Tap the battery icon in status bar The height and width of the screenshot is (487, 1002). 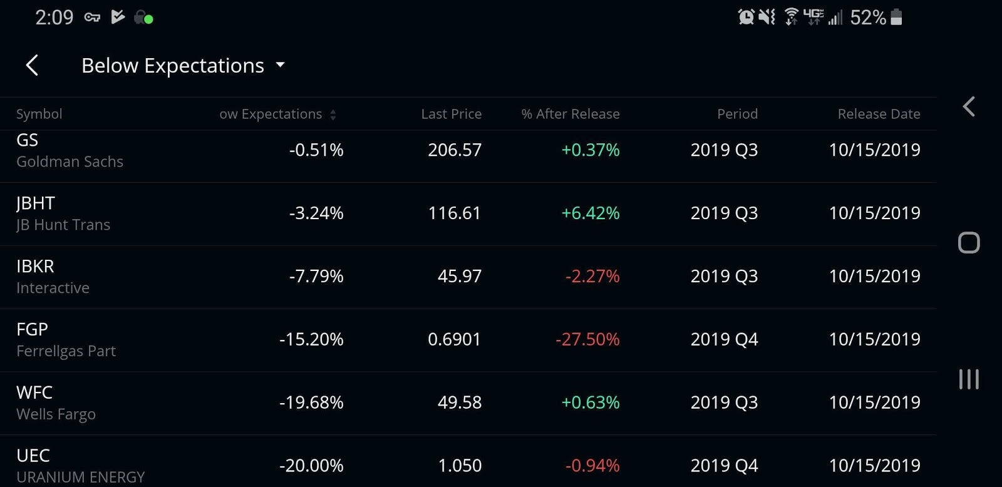(x=896, y=17)
